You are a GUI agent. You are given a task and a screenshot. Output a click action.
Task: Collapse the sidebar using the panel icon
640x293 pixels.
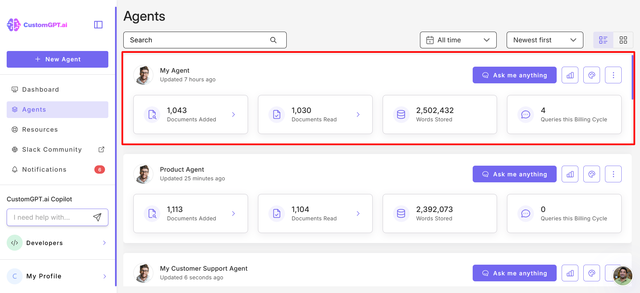[98, 25]
